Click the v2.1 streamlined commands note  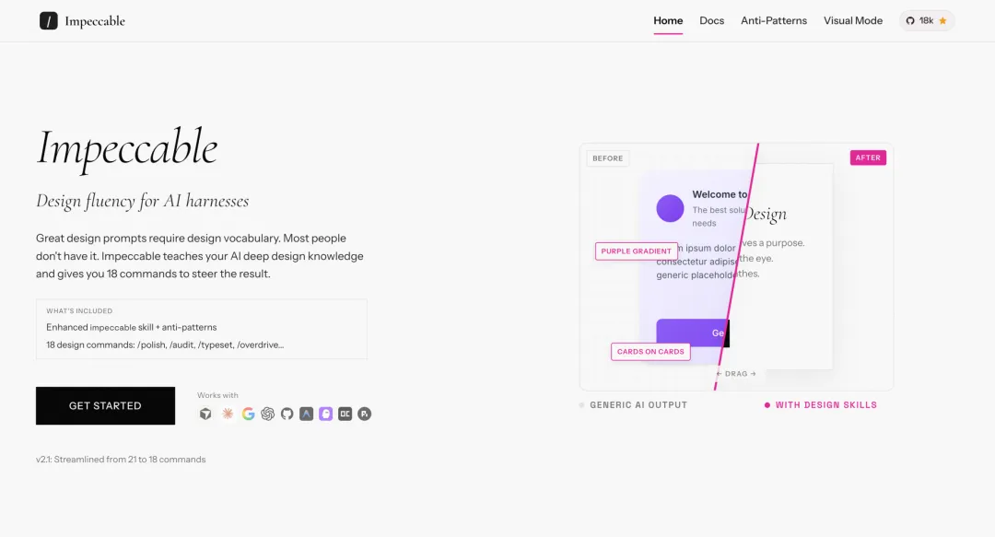121,459
